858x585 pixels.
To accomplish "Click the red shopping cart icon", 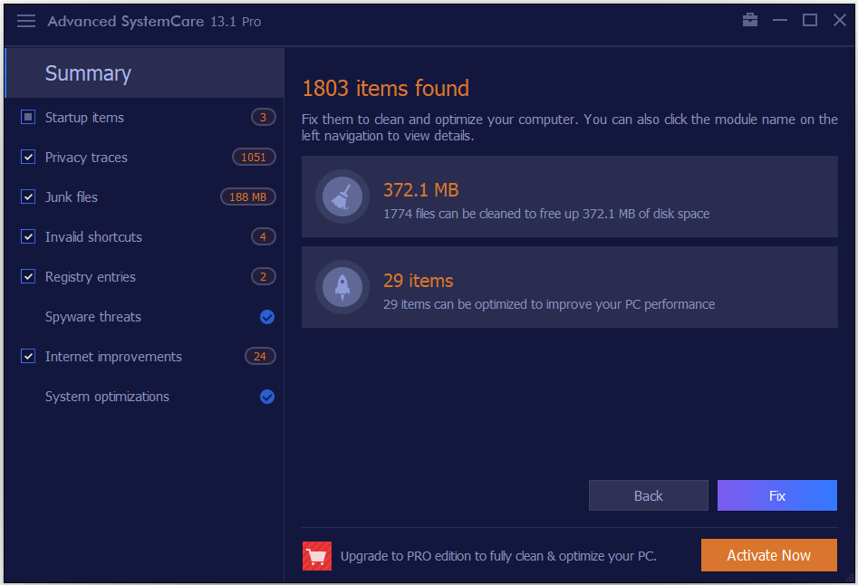I will 317,555.
